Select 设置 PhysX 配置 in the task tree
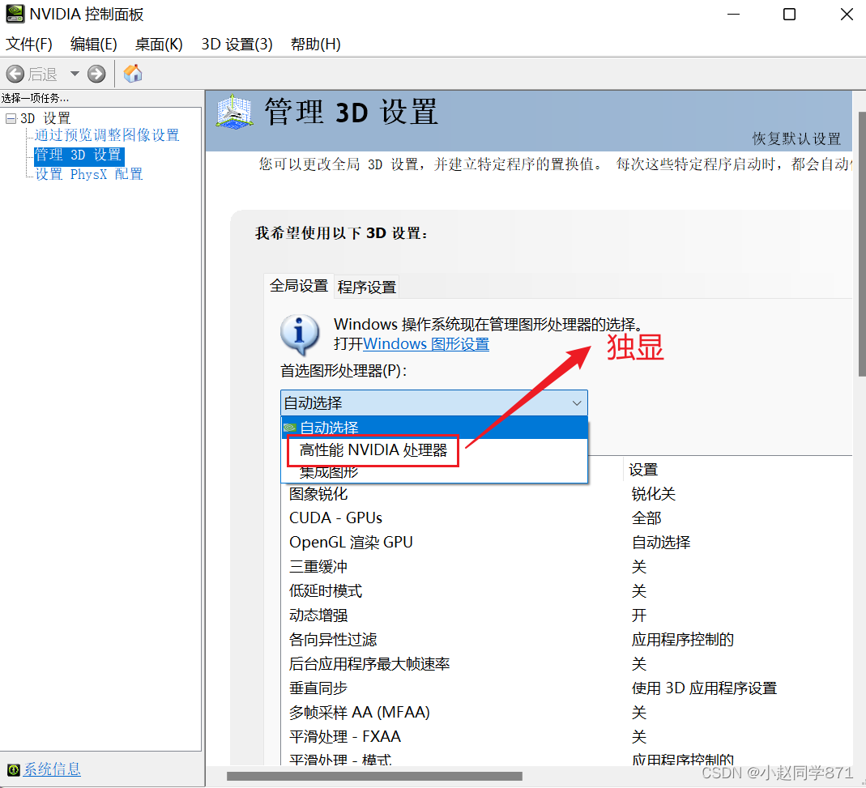The height and width of the screenshot is (788, 866). pos(89,174)
